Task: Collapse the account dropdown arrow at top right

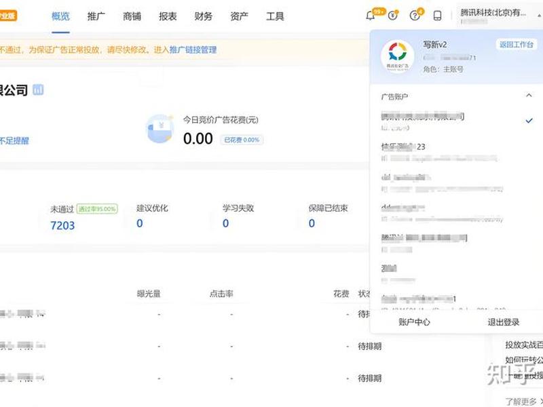Action: 539,16
